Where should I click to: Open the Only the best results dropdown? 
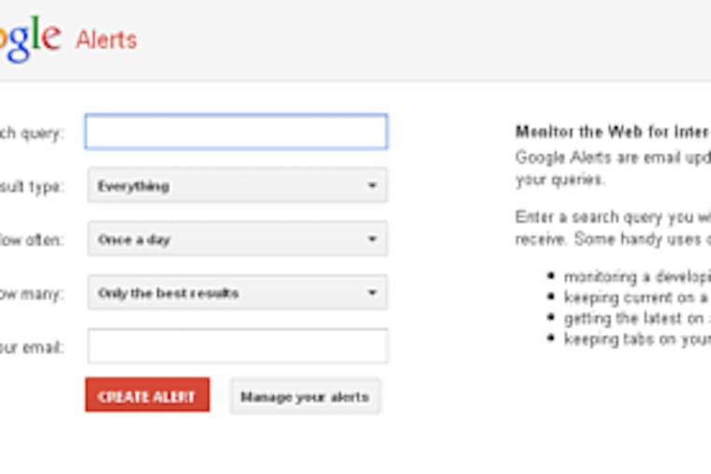coord(237,293)
